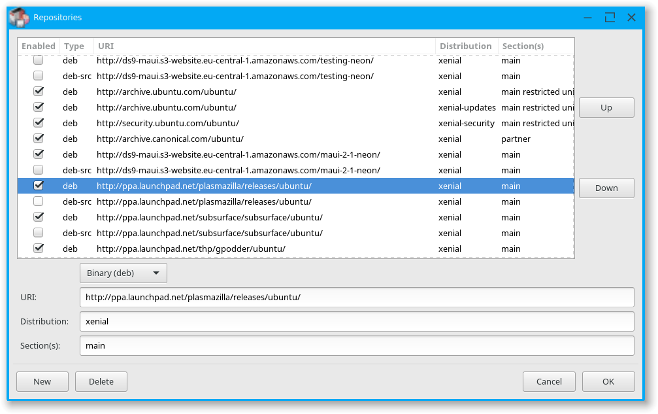Sort list by the Distribution column header

coord(466,46)
